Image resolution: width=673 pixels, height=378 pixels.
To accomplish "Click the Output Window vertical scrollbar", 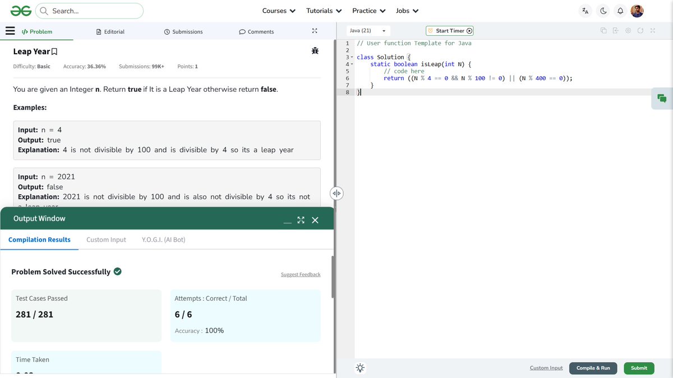I will coord(333,277).
